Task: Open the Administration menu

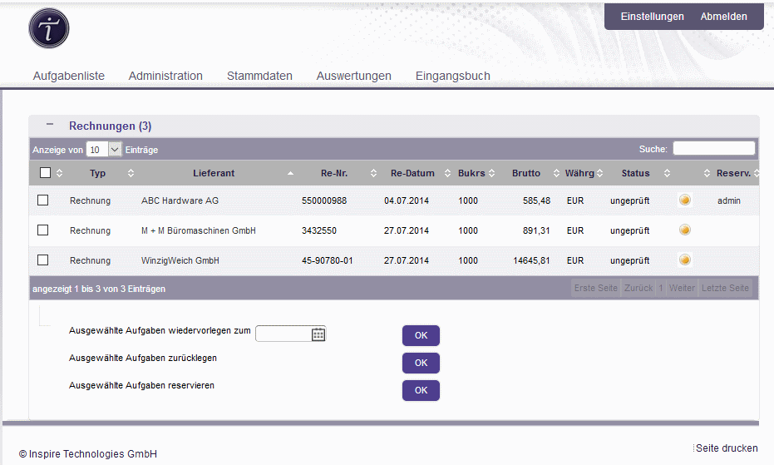Action: 165,76
